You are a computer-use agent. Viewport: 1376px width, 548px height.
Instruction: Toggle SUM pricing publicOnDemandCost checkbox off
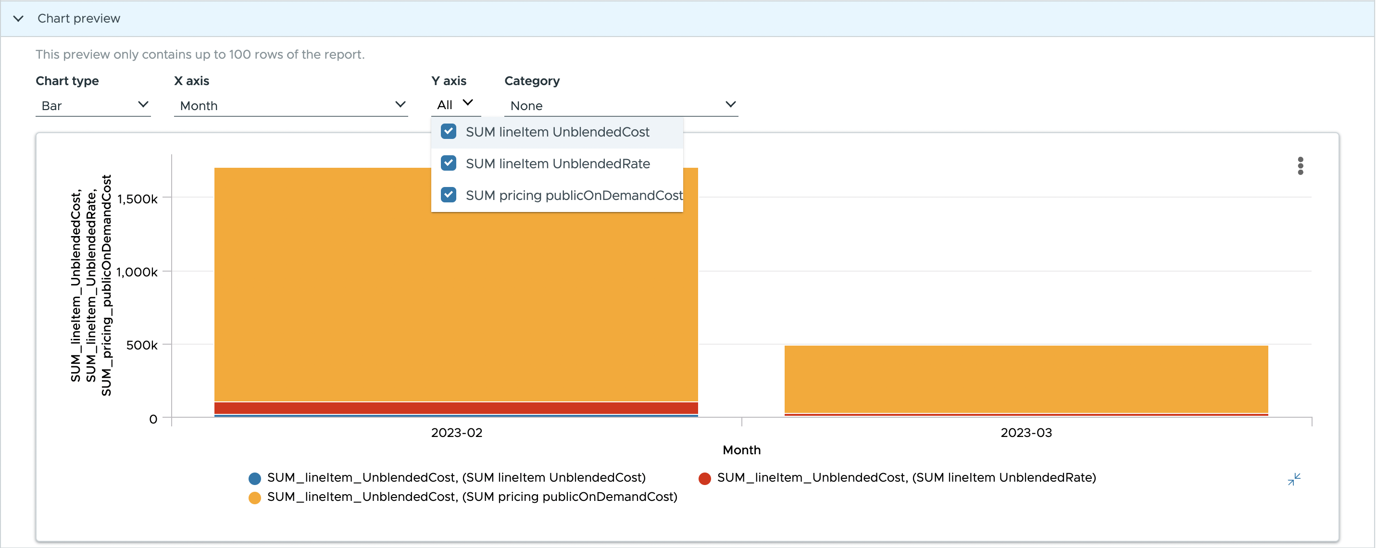coord(449,194)
